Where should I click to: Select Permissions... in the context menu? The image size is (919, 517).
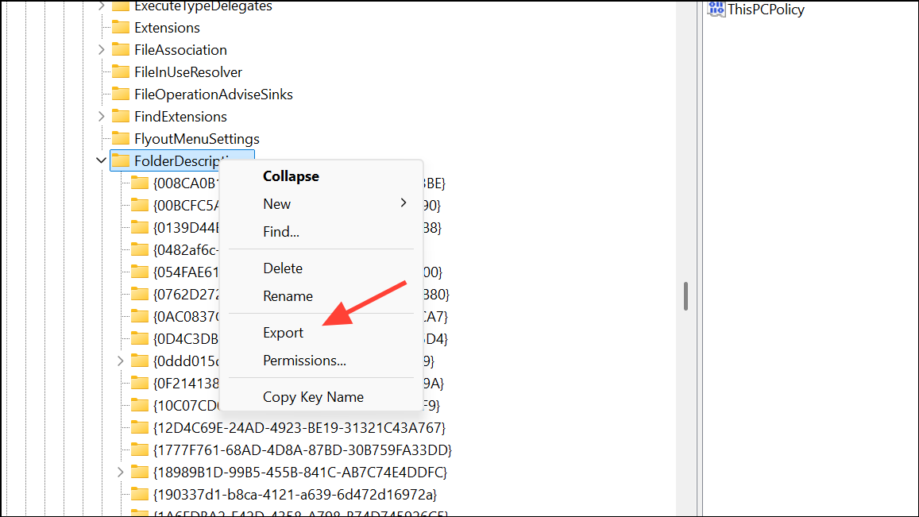point(305,360)
